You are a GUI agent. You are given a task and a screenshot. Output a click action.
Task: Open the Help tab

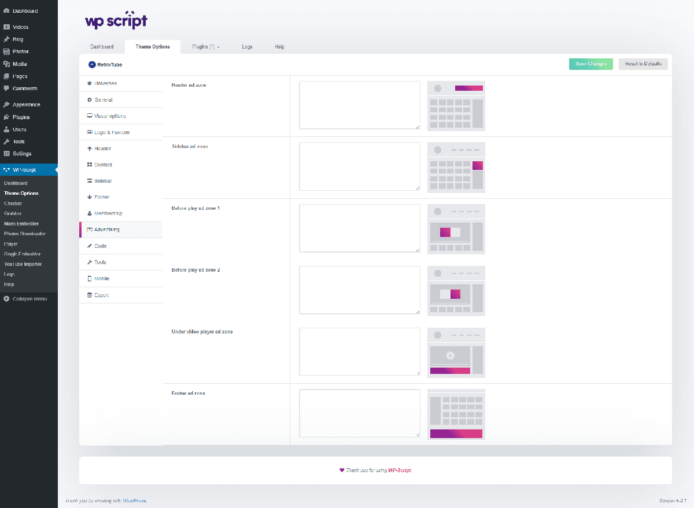[279, 47]
